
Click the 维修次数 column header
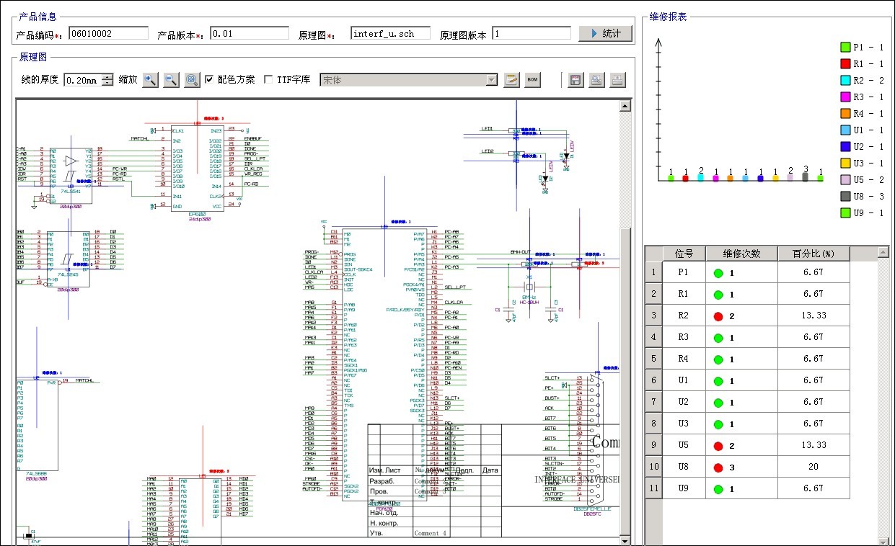click(741, 254)
